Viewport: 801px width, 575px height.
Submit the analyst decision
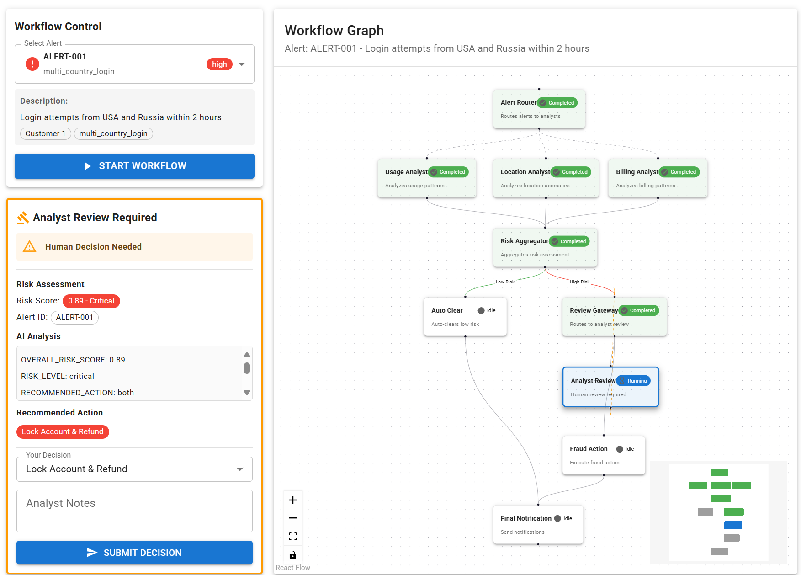click(134, 553)
